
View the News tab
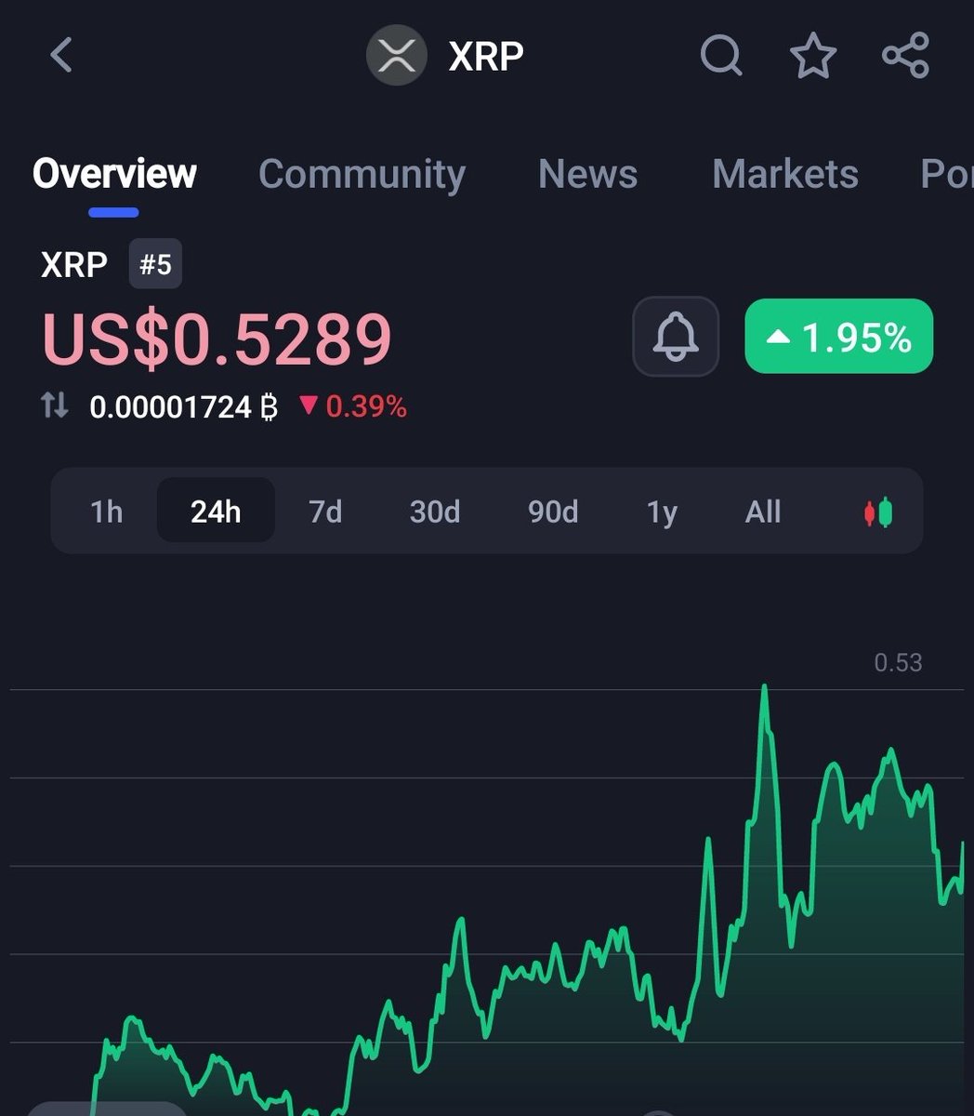tap(587, 175)
